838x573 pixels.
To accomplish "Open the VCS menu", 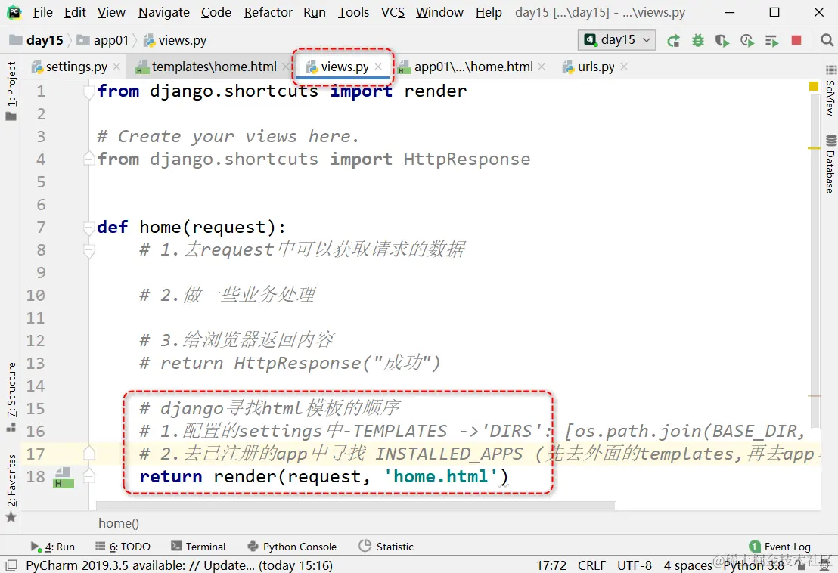I will pyautogui.click(x=393, y=12).
